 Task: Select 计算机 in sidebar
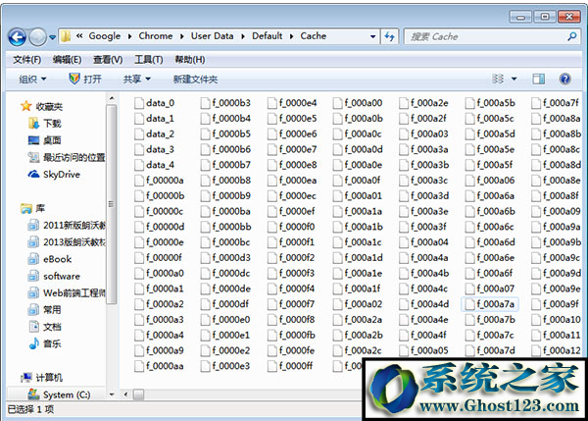pyautogui.click(x=41, y=378)
